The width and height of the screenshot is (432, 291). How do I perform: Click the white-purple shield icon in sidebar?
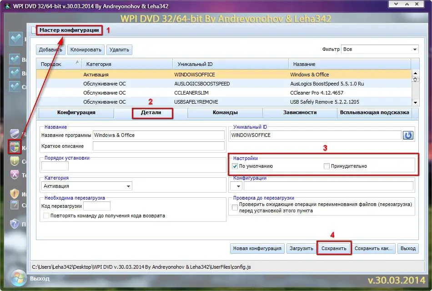click(15, 134)
